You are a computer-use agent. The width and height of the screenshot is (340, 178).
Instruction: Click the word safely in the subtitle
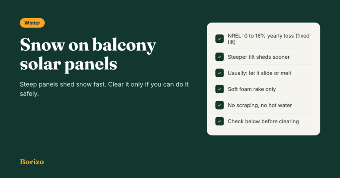(x=29, y=94)
